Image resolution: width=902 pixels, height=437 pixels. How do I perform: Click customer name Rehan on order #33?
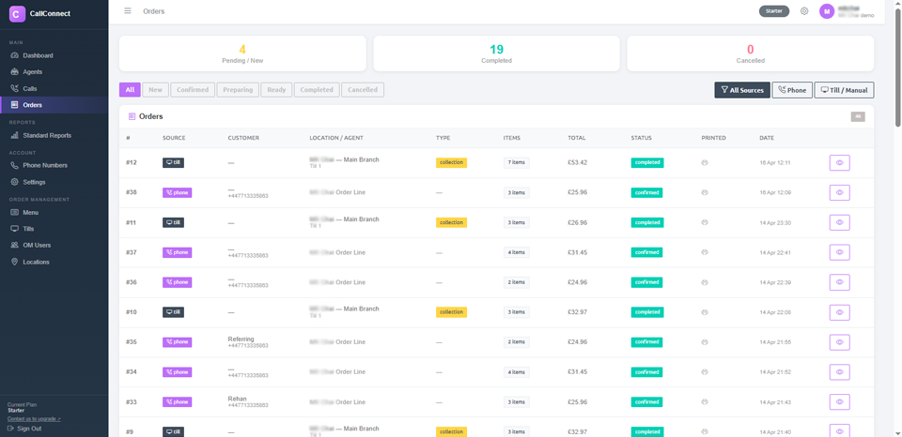click(x=237, y=399)
